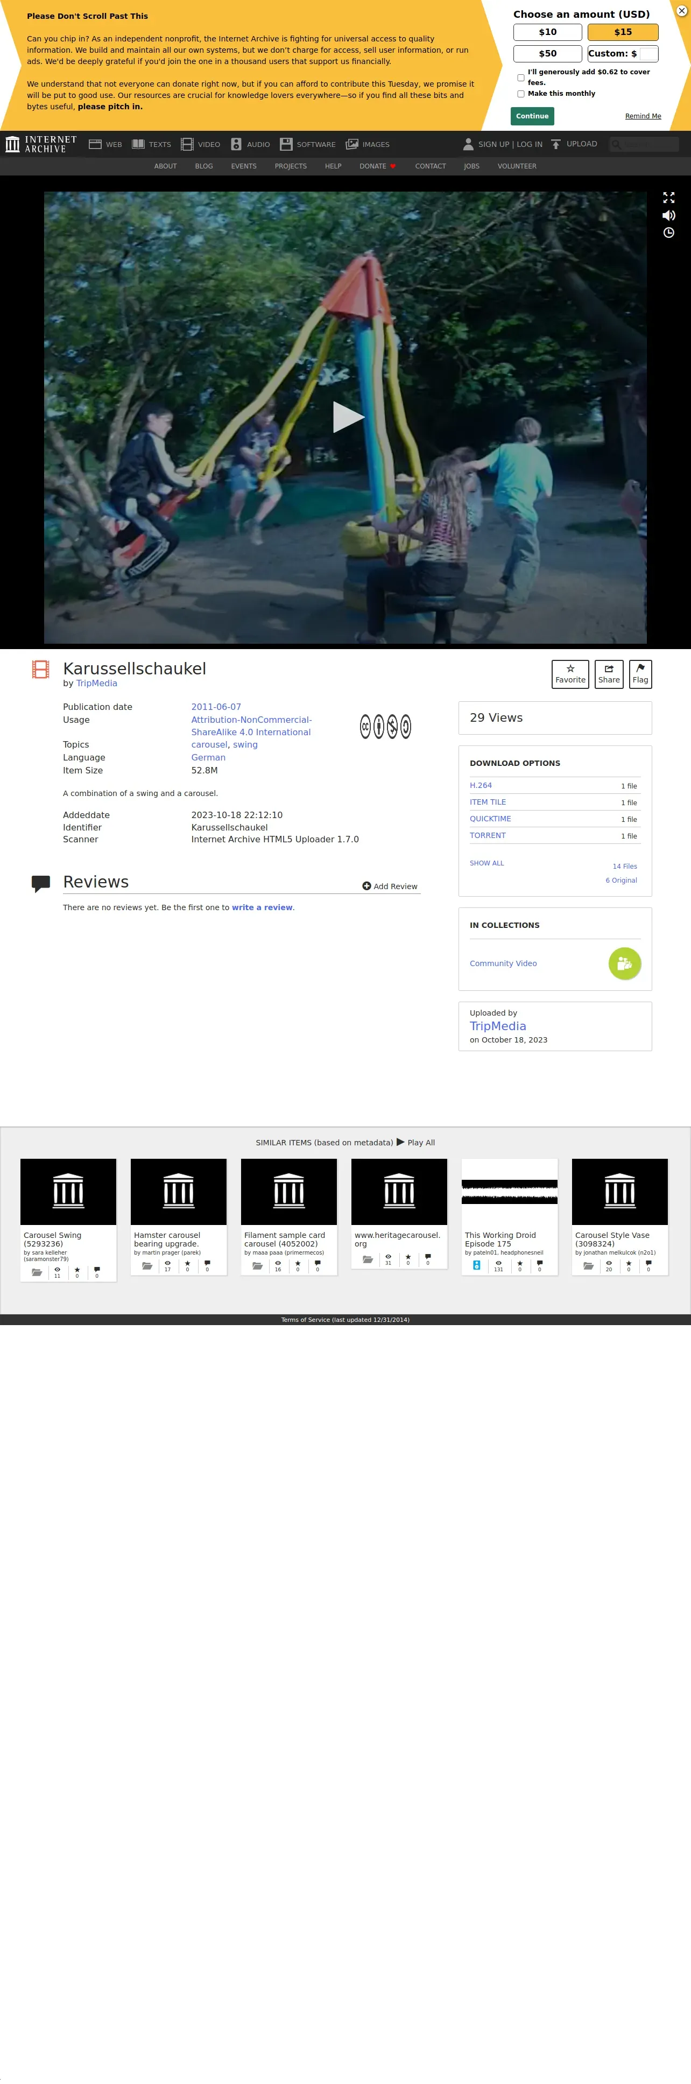Click the user account icon
This screenshot has width=691, height=2084.
pos(469,144)
